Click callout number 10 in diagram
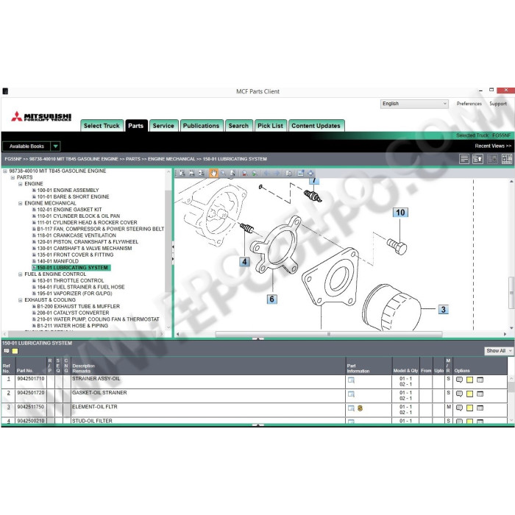515x515 pixels. click(400, 213)
